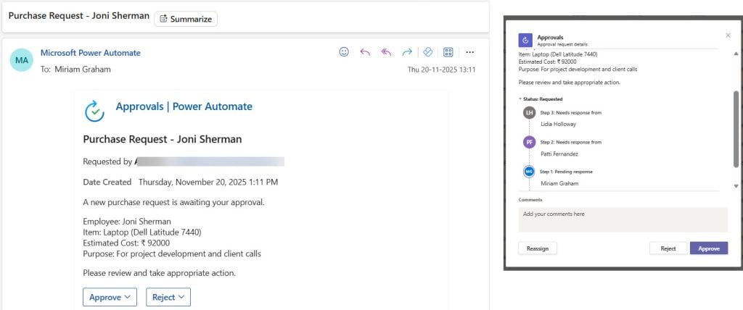743x310 pixels.
Task: Click the Estimated Cost ₹ 92000 line in email
Action: pos(126,243)
